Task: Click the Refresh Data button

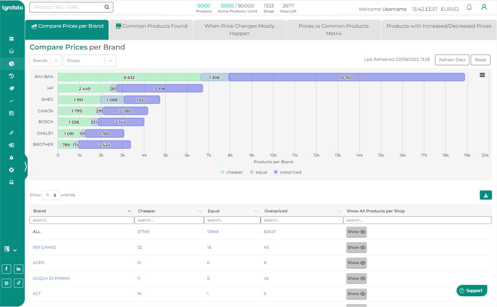Action: click(x=452, y=60)
